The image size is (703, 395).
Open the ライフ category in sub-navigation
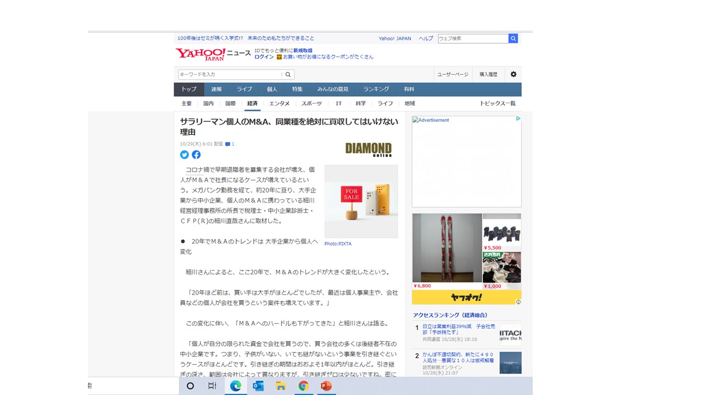pyautogui.click(x=385, y=104)
